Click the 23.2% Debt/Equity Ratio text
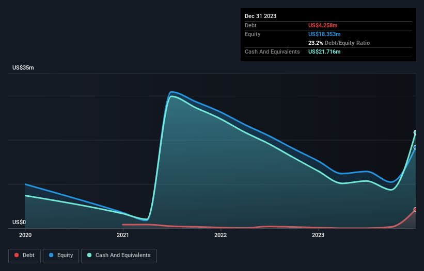Viewport: 424px width, 271px height. point(339,43)
